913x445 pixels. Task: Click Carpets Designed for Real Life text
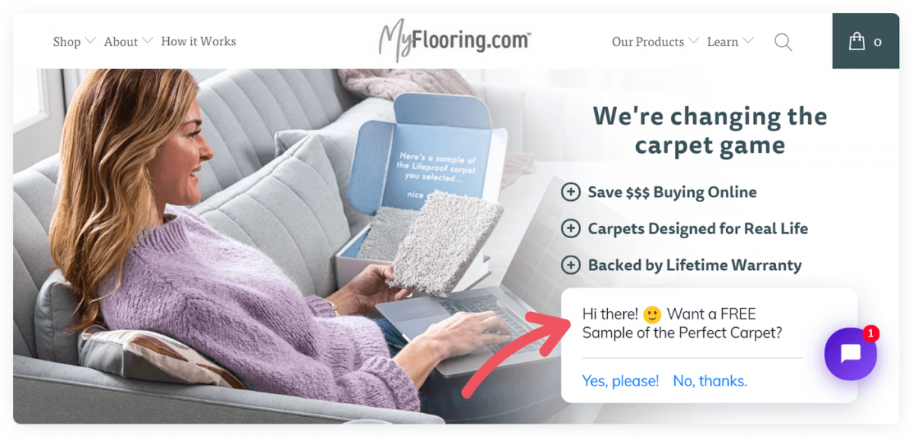point(698,229)
